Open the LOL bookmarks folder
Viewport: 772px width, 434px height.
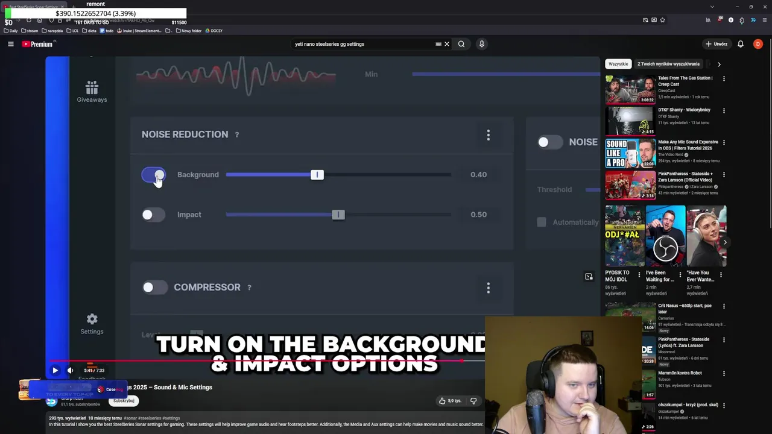tap(73, 31)
